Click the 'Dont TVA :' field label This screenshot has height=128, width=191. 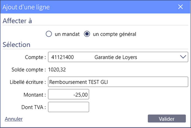click(x=34, y=107)
